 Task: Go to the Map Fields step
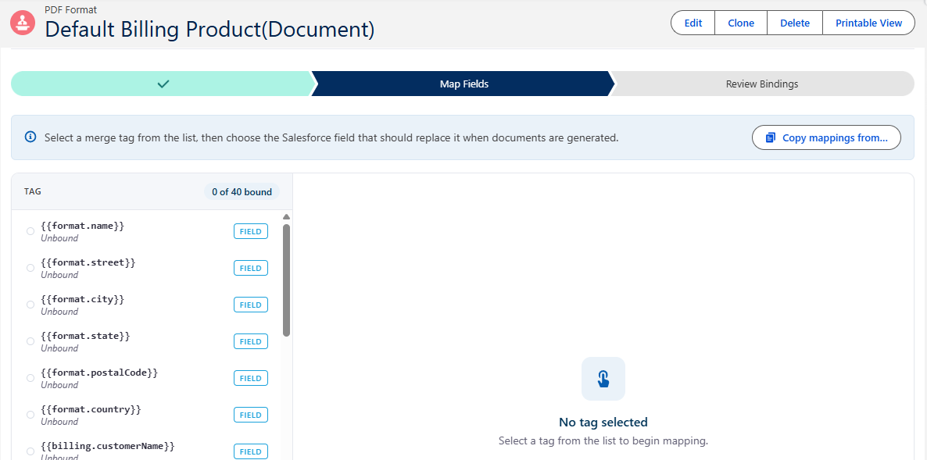tap(464, 84)
